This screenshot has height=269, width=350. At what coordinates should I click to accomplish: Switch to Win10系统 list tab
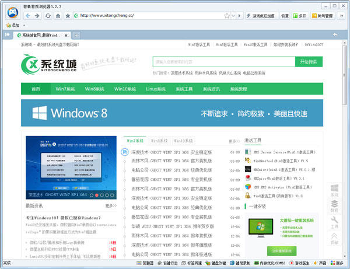[x=183, y=141]
